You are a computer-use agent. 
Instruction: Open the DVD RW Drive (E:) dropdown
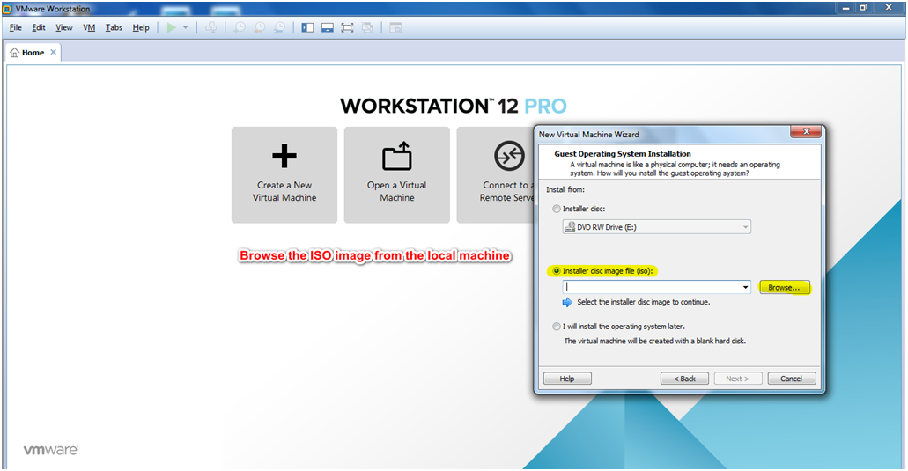pyautogui.click(x=657, y=227)
